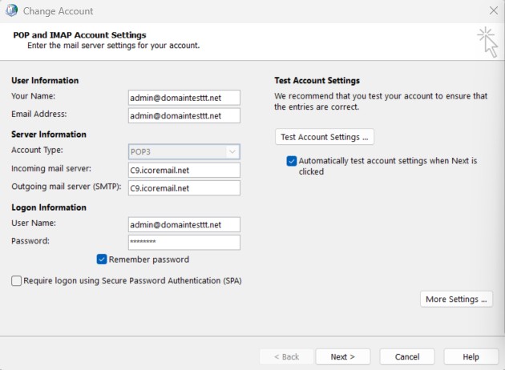This screenshot has width=505, height=370.
Task: Enable Require logon using Secure Password Authentication
Action: tap(17, 281)
